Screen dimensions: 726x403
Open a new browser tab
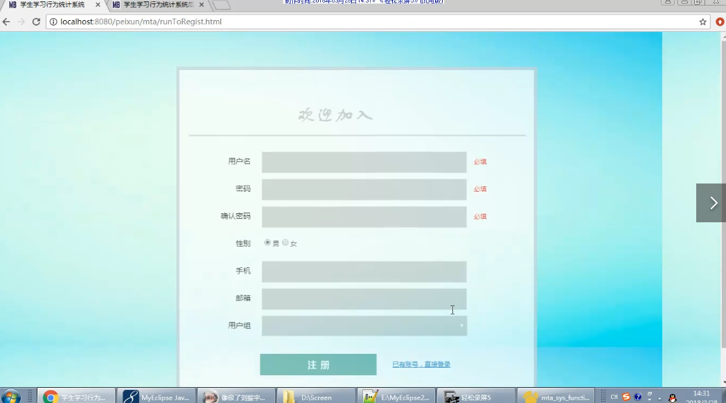click(221, 5)
